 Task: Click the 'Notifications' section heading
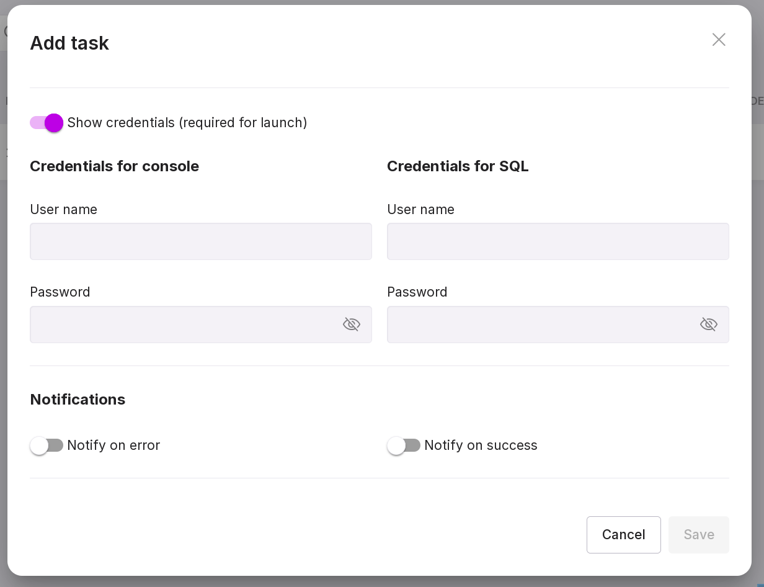tap(78, 400)
